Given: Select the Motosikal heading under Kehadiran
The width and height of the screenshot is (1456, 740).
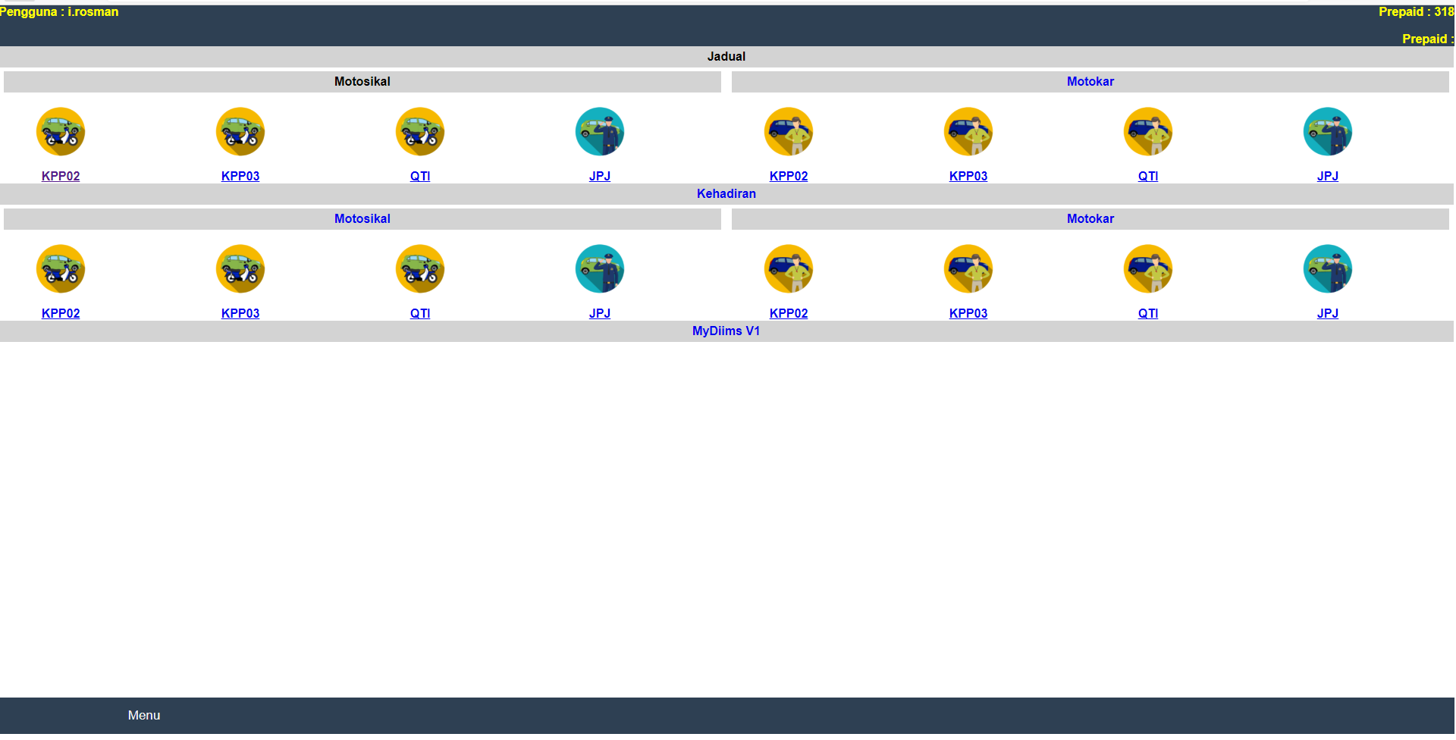Looking at the screenshot, I should pos(362,218).
